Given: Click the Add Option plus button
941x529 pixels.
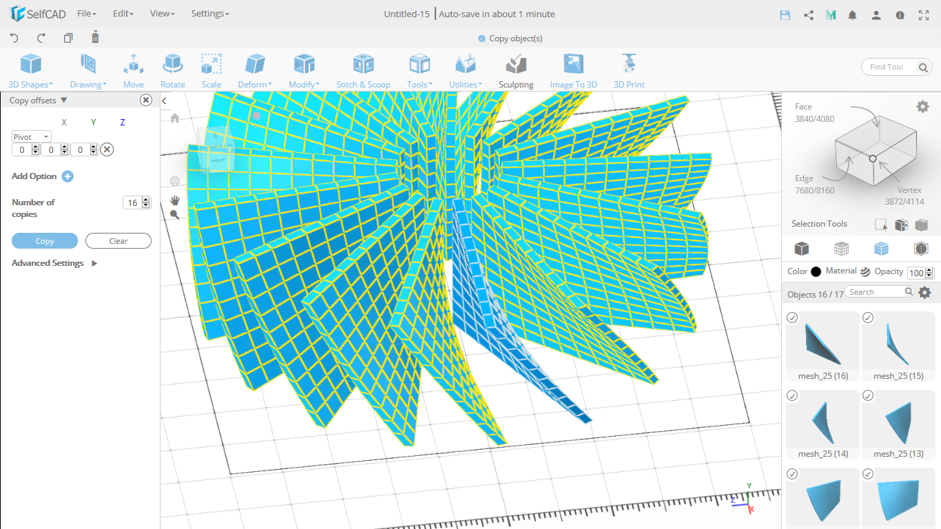Looking at the screenshot, I should point(68,176).
